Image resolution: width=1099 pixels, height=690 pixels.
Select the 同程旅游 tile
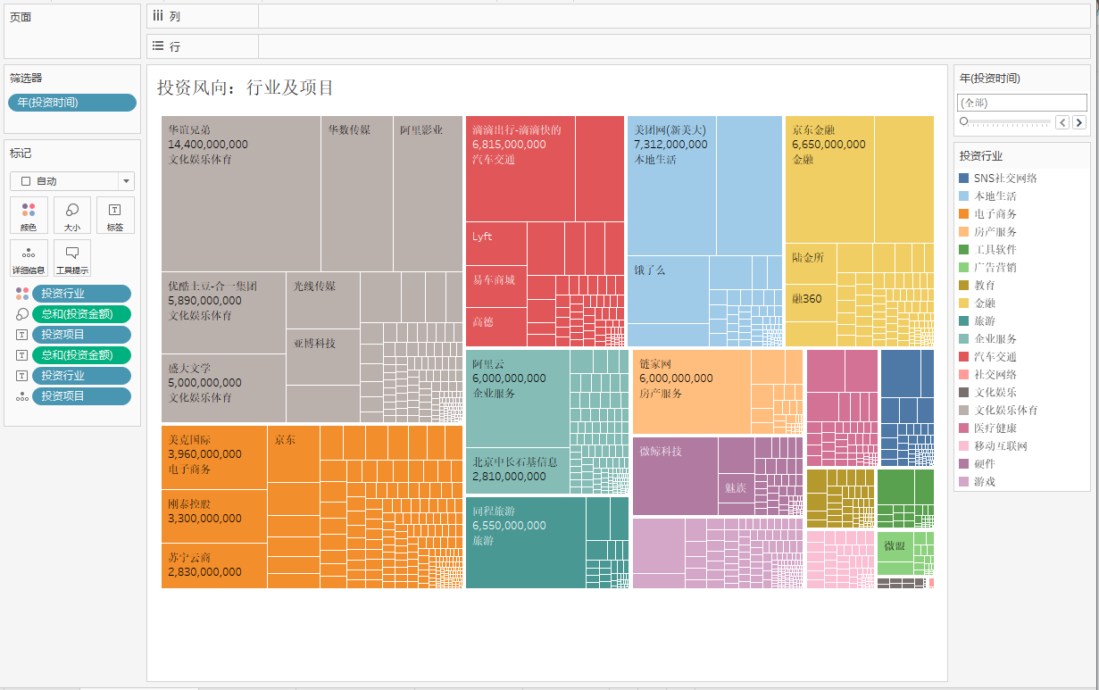tap(526, 543)
